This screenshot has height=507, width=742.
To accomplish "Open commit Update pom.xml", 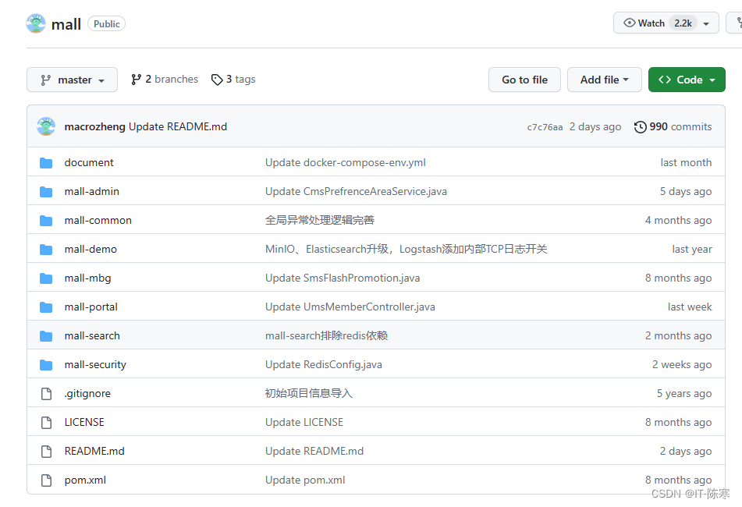I will (x=305, y=480).
